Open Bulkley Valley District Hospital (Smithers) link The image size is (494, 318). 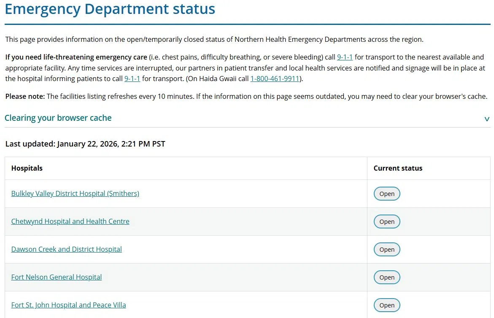click(75, 194)
